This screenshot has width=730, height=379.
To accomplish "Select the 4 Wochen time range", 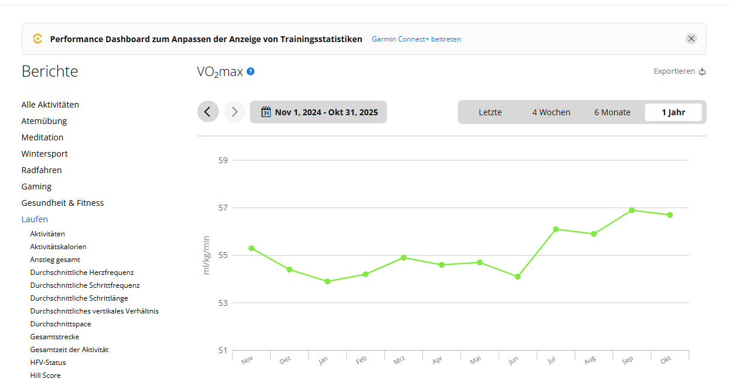I will (x=551, y=112).
